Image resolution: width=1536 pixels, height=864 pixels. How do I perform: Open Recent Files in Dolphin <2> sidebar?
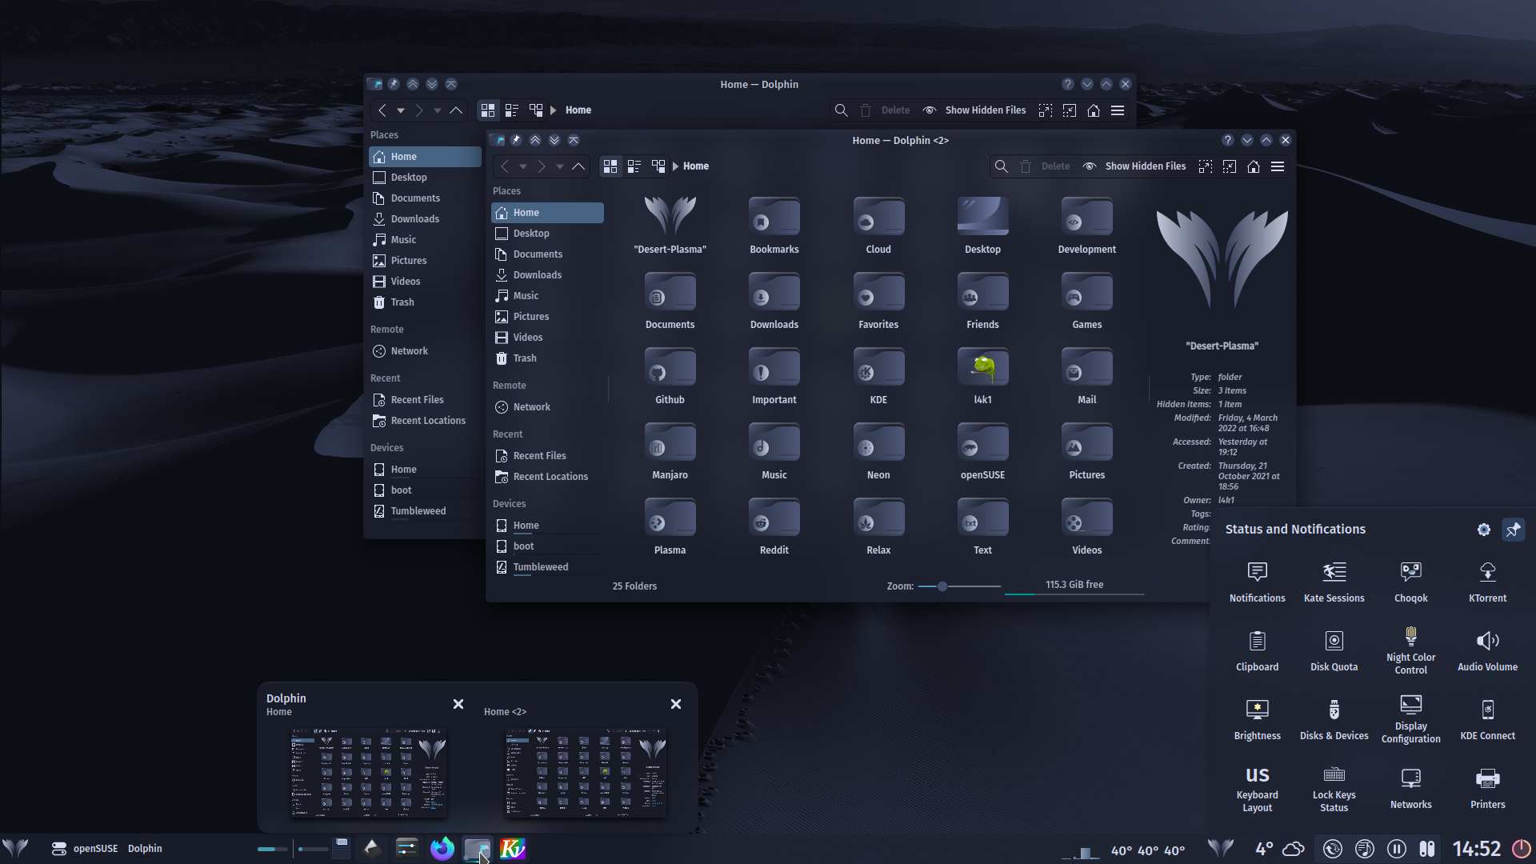point(547,456)
